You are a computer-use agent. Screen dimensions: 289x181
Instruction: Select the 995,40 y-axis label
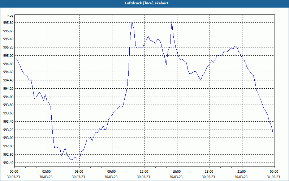tap(8, 39)
